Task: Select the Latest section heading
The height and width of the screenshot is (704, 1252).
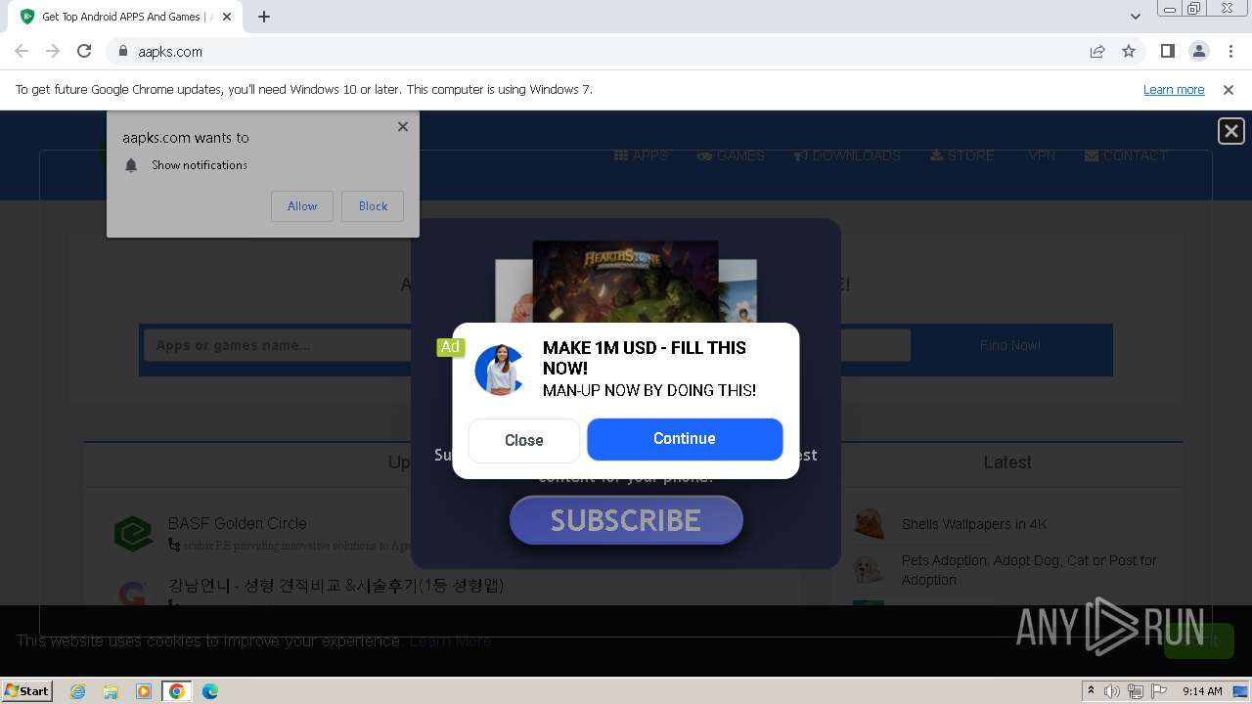Action: (x=1007, y=462)
